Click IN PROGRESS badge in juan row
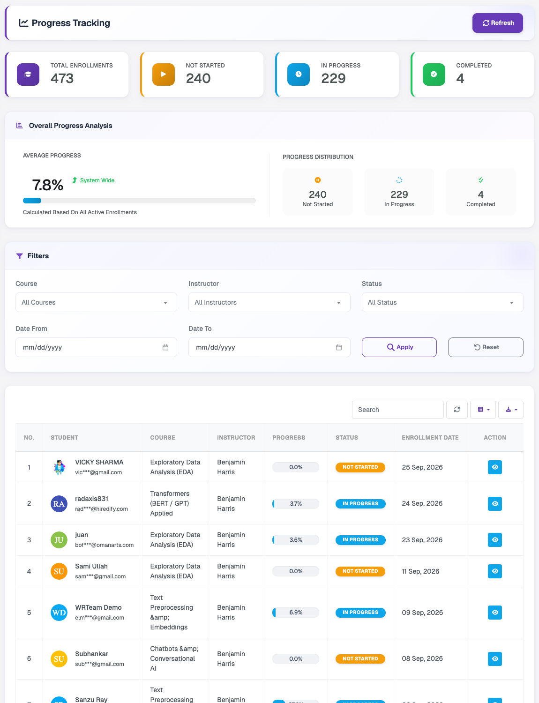This screenshot has width=539, height=703. 360,540
